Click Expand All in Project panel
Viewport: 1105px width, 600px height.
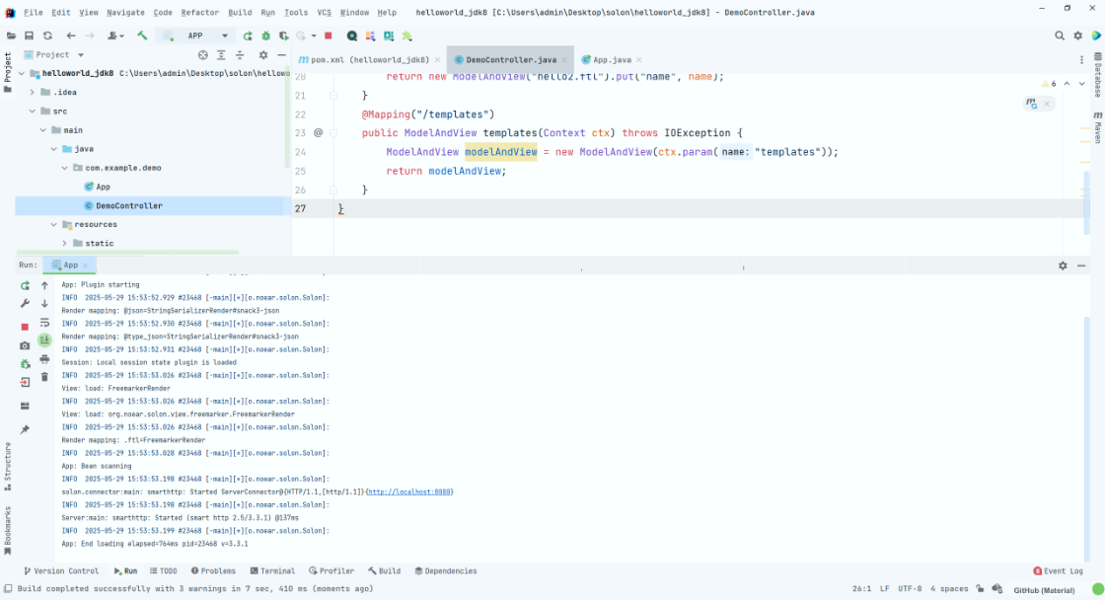click(221, 55)
